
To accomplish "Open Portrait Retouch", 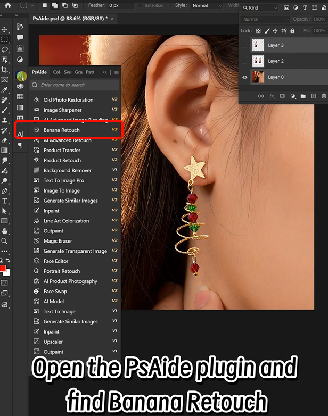I will [x=76, y=271].
